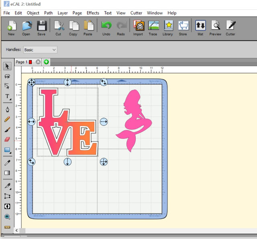Expand the rectangle shape tool flyout
The image size is (257, 239).
[7, 150]
